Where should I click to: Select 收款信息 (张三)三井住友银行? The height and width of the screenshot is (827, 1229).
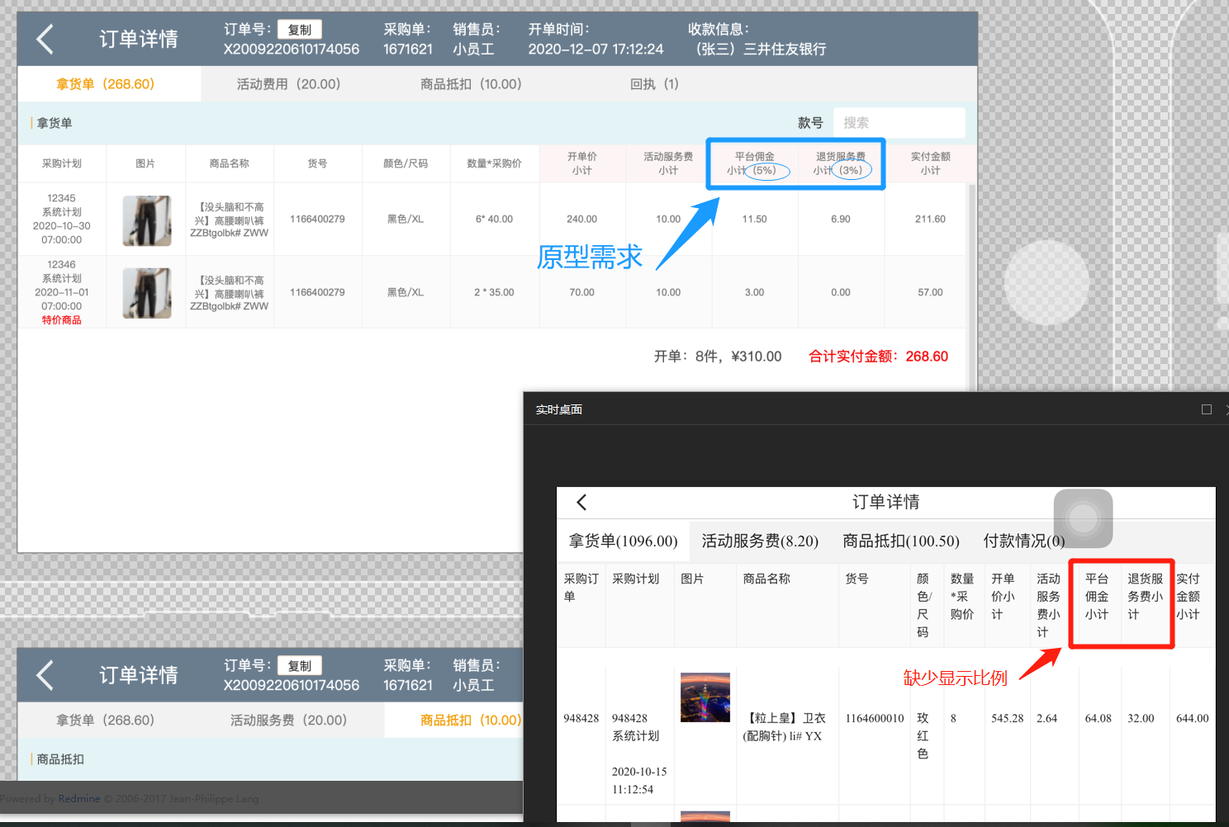[x=757, y=40]
